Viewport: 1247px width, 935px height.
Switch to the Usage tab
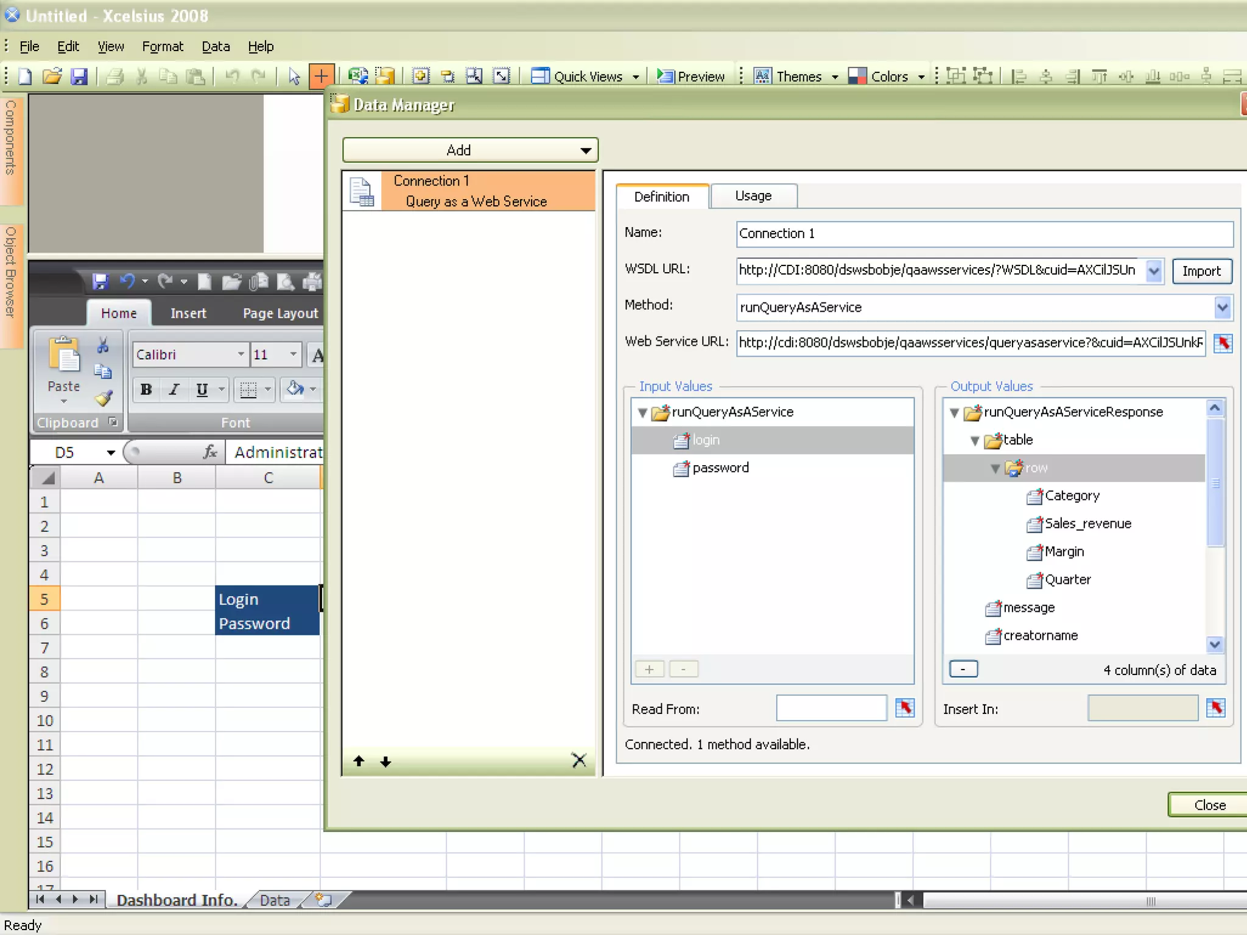tap(753, 196)
